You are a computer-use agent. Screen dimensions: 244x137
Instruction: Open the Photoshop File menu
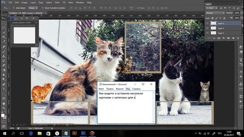10,3
